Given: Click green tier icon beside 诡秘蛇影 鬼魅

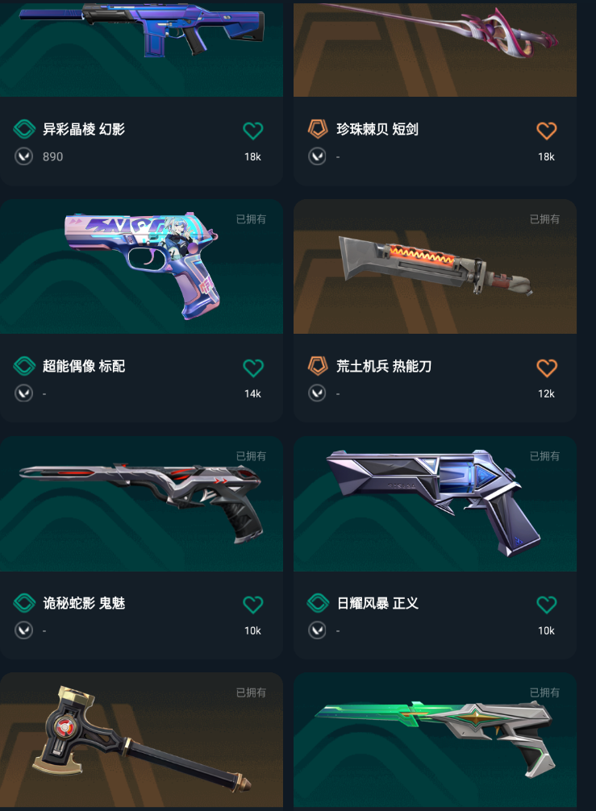Looking at the screenshot, I should click(24, 602).
